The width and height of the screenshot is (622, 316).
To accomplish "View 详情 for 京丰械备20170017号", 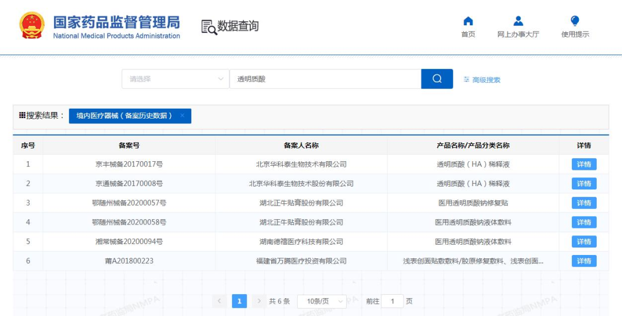I will (x=583, y=164).
